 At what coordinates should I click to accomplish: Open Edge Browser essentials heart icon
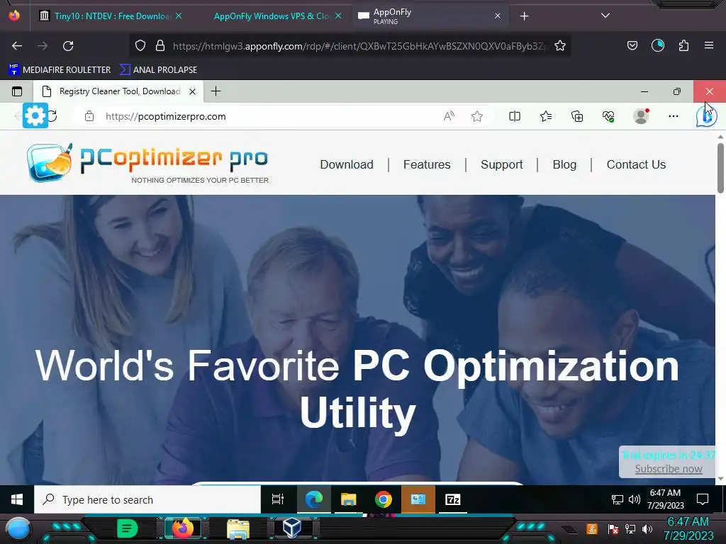(608, 117)
